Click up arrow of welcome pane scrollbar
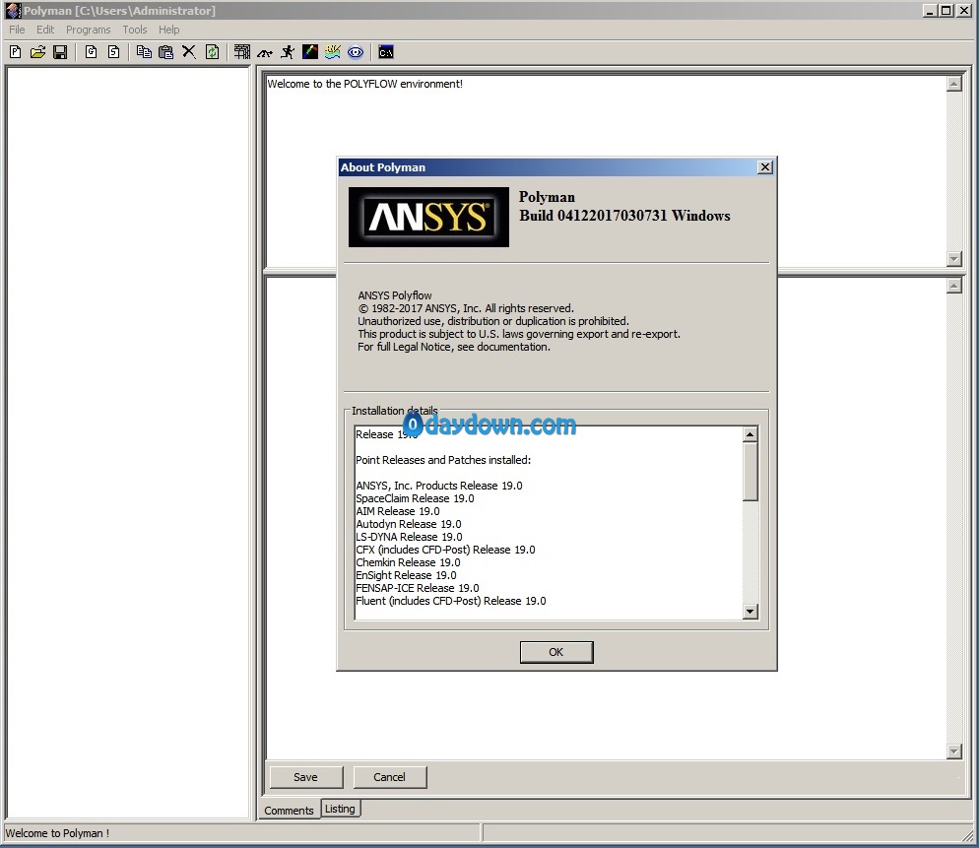 (x=953, y=84)
